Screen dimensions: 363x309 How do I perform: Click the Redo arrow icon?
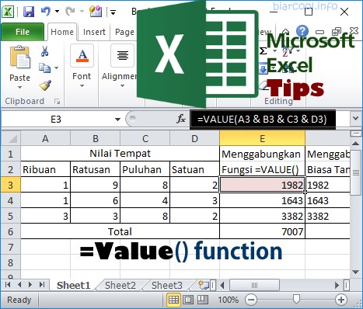pyautogui.click(x=70, y=12)
